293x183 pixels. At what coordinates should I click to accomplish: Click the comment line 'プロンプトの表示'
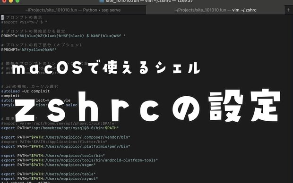(22, 17)
